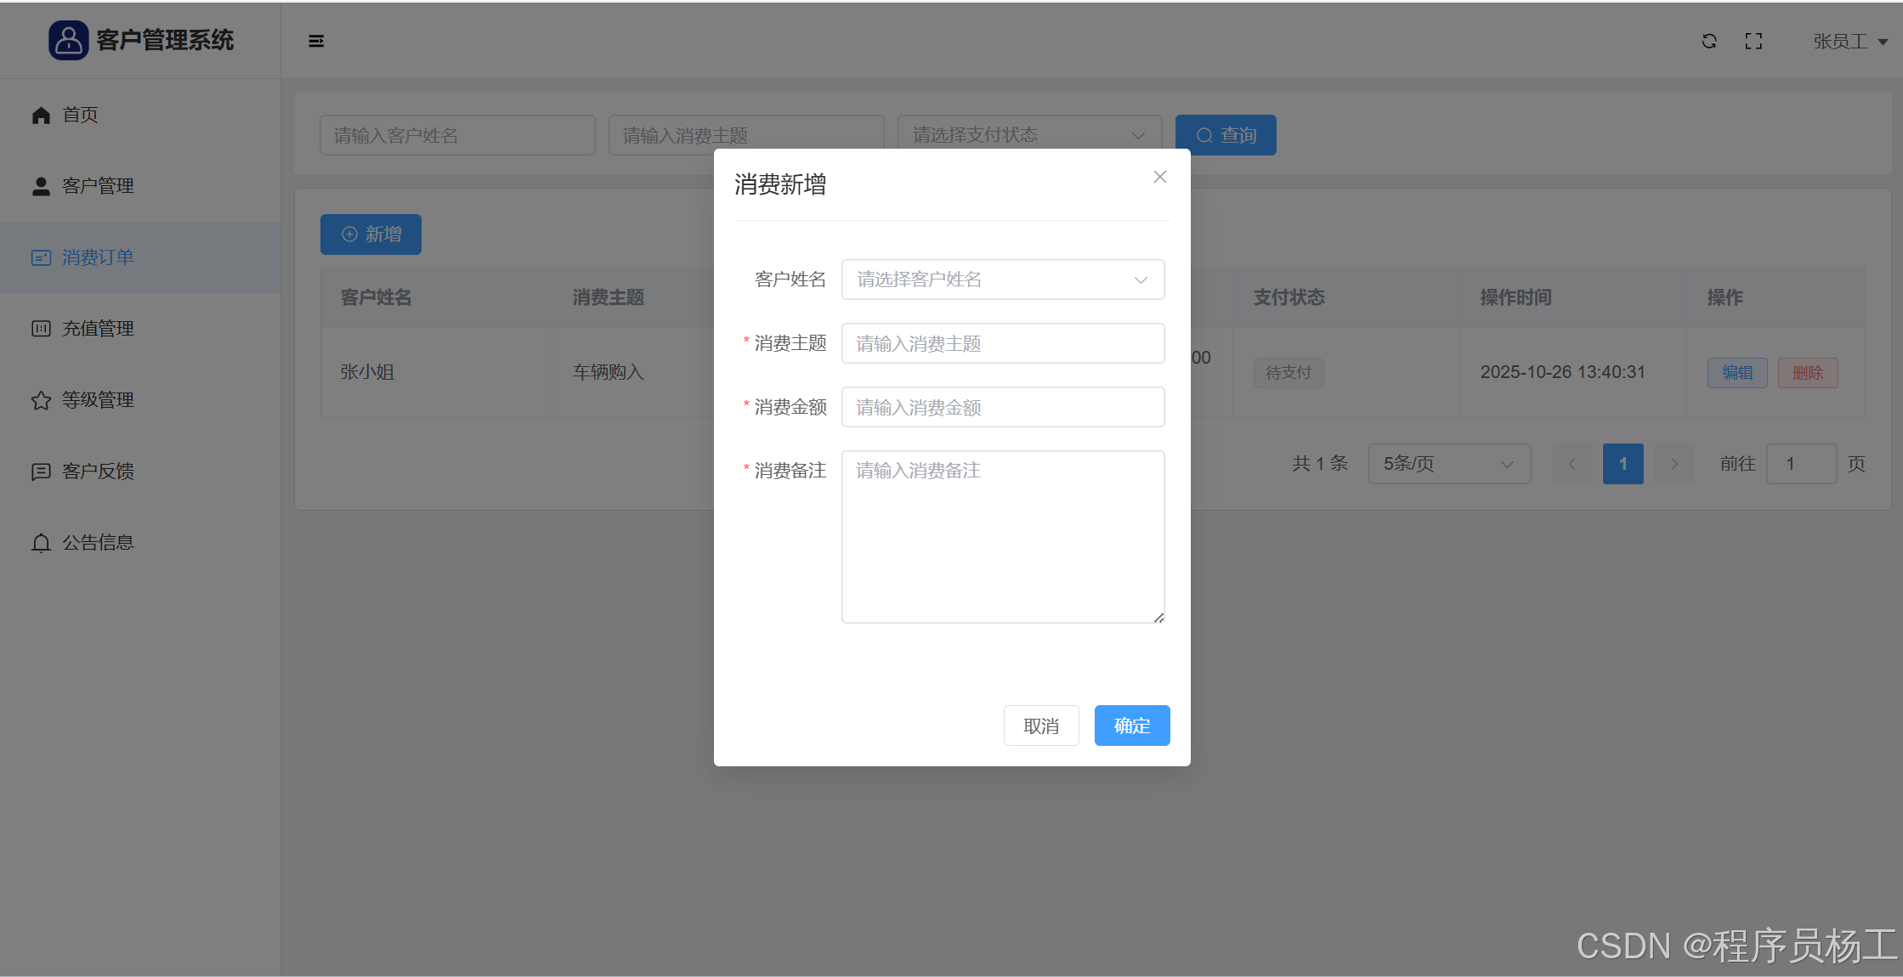This screenshot has height=977, width=1903.
Task: Open 首页 from the sidebar
Action: click(x=80, y=115)
